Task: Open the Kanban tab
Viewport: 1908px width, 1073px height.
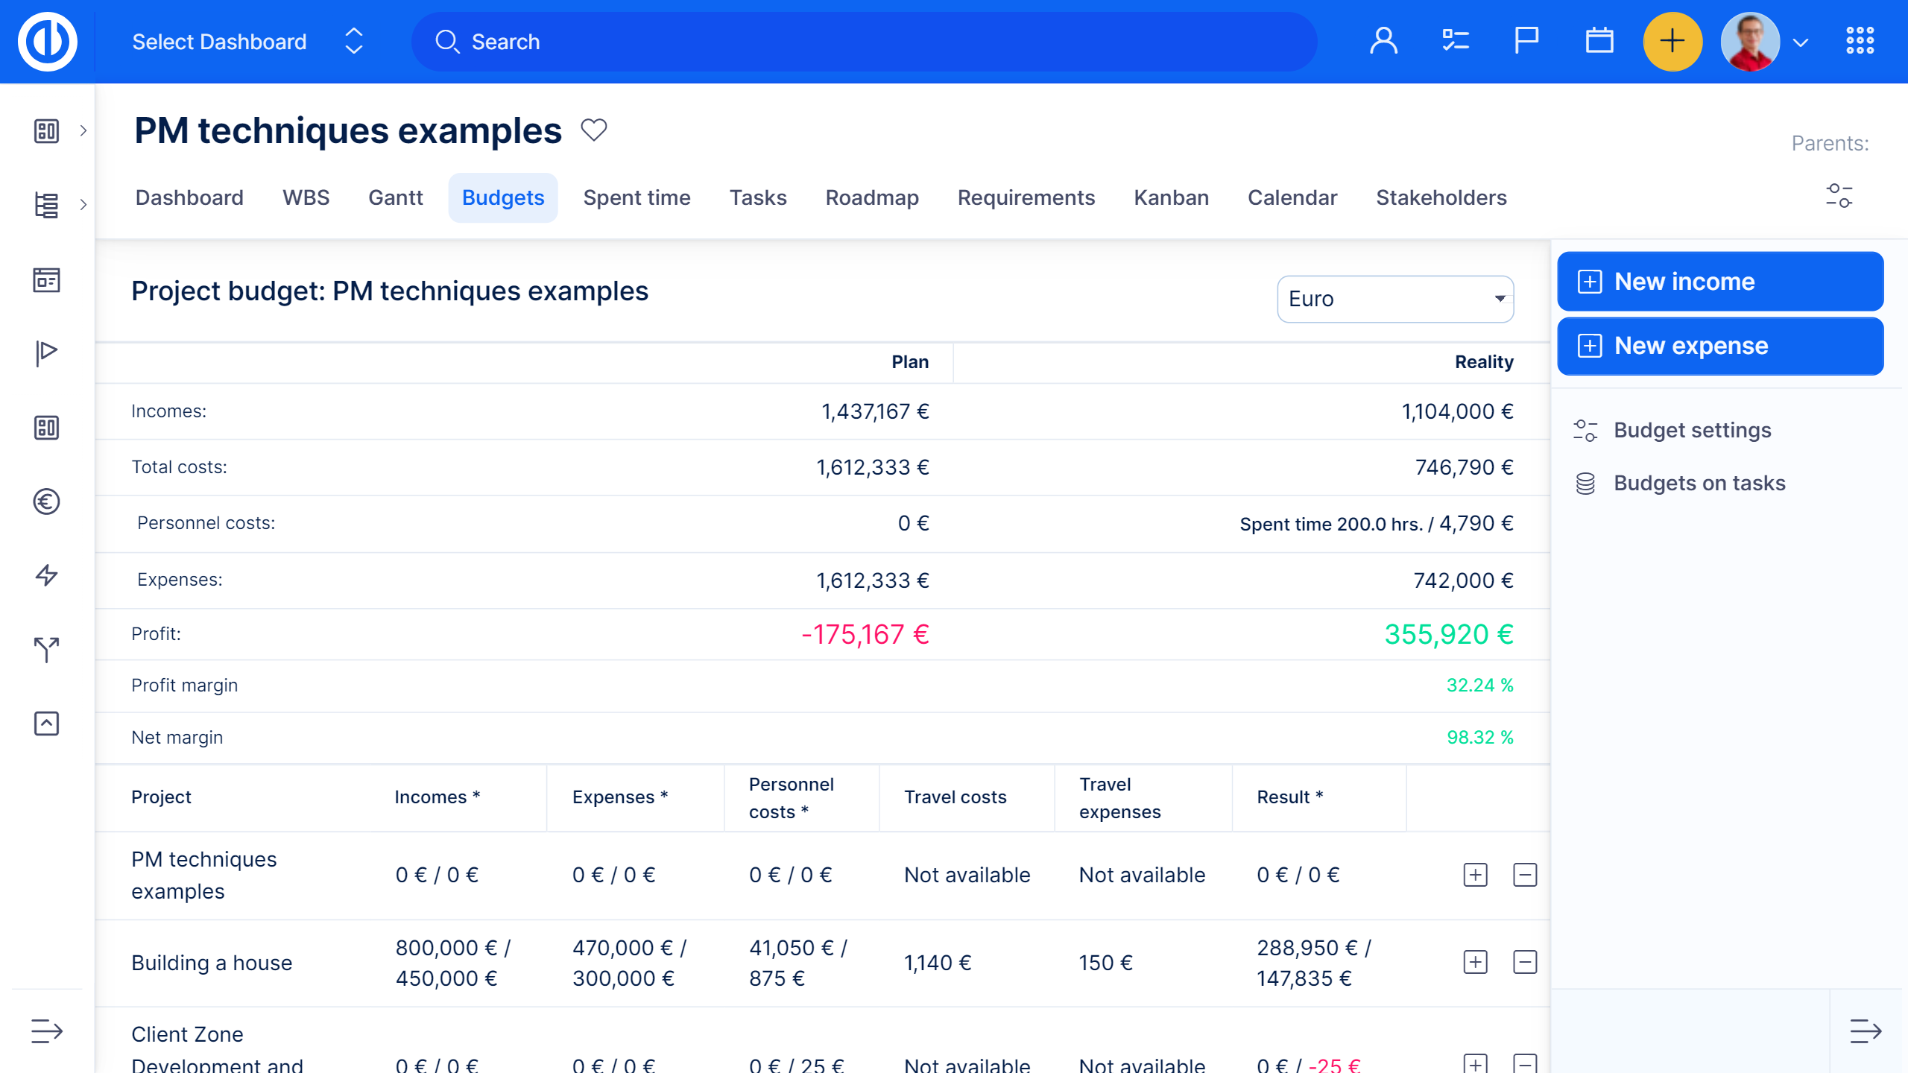Action: [1171, 197]
